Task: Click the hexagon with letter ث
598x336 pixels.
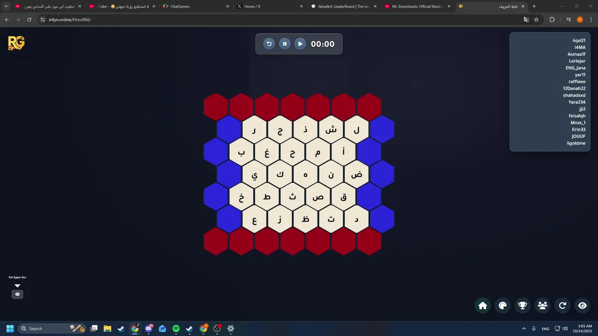Action: (292, 197)
